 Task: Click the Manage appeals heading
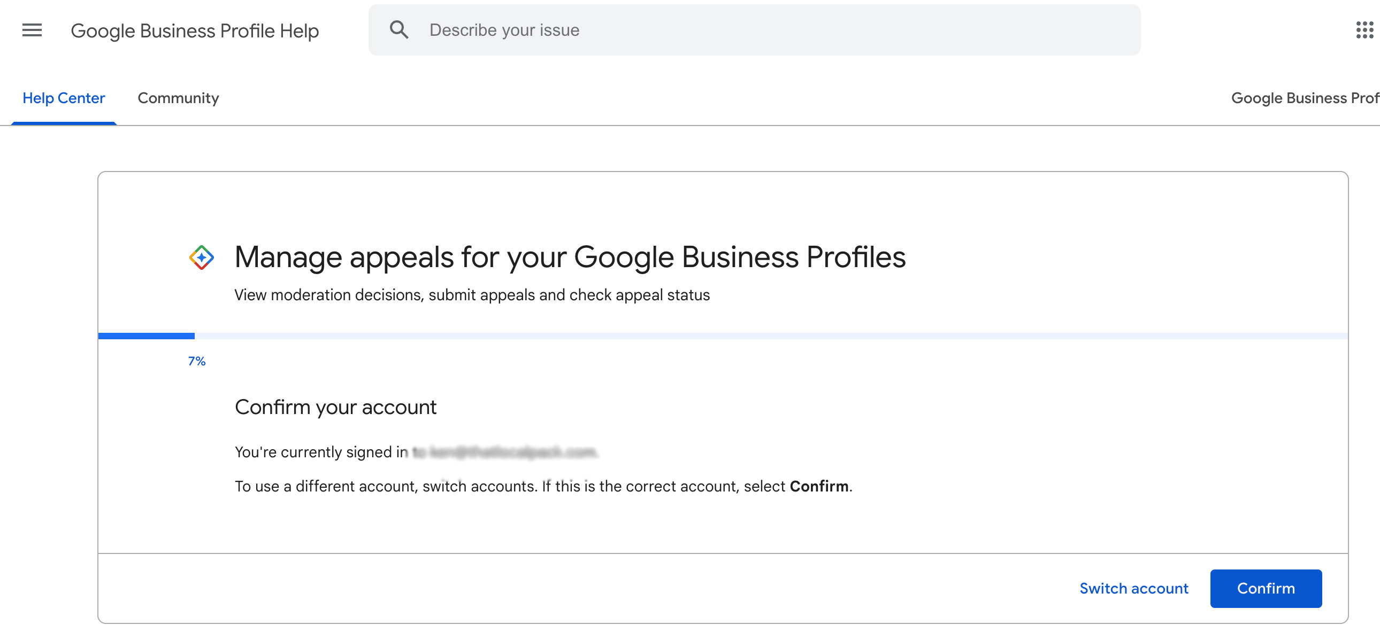pos(570,257)
